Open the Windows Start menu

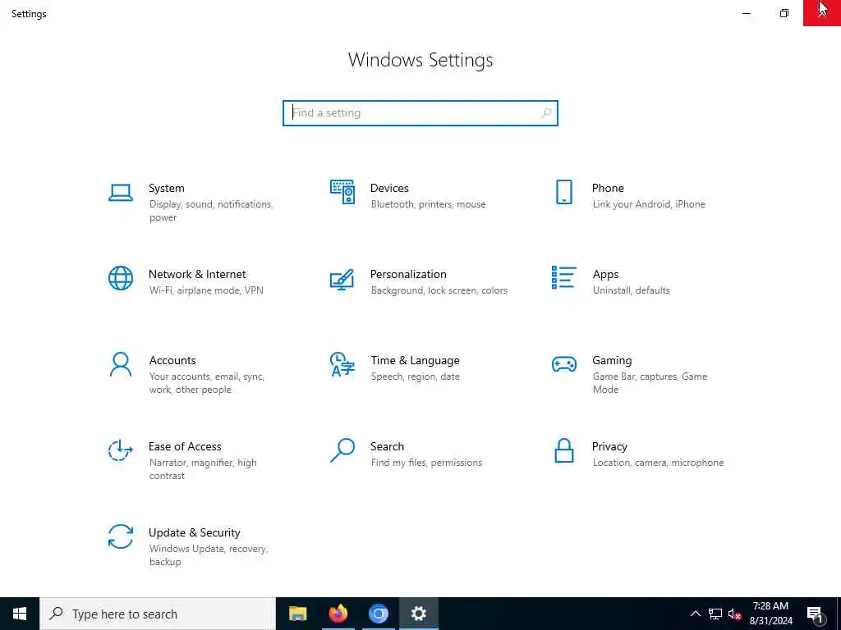coord(20,614)
